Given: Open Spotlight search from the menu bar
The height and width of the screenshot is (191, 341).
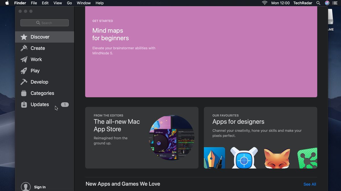Looking at the screenshot, I should point(318,3).
